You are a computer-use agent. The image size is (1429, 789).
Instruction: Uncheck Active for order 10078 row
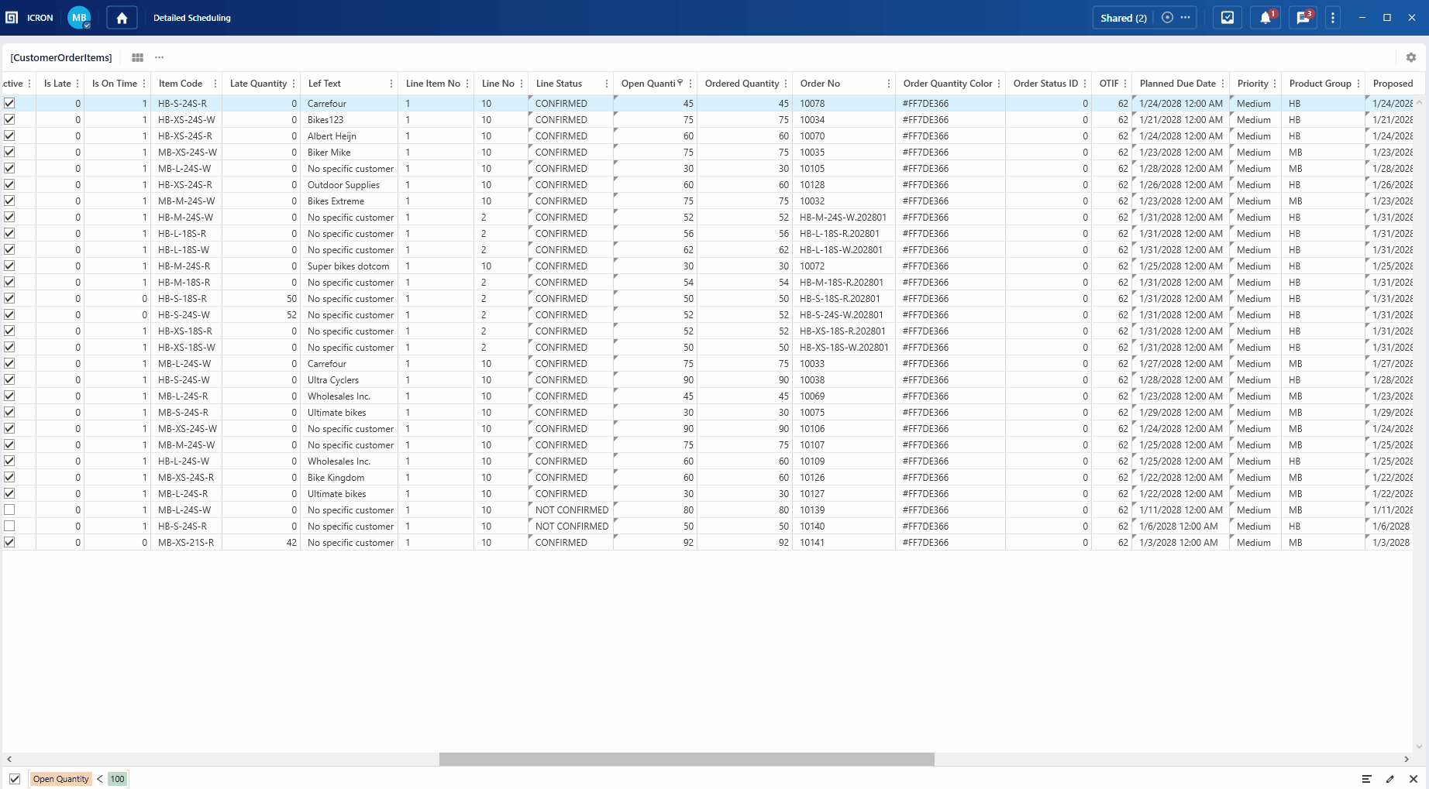point(9,103)
